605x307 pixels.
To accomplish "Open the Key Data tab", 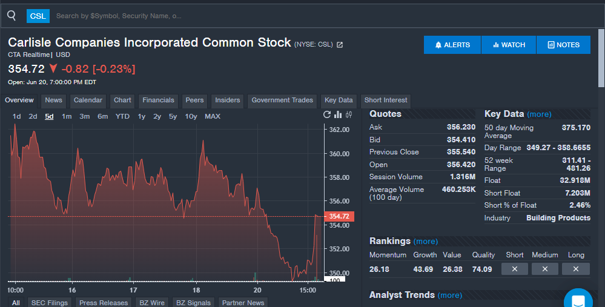I will (339, 101).
